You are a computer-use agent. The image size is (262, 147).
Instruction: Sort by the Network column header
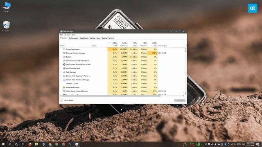click(x=142, y=44)
